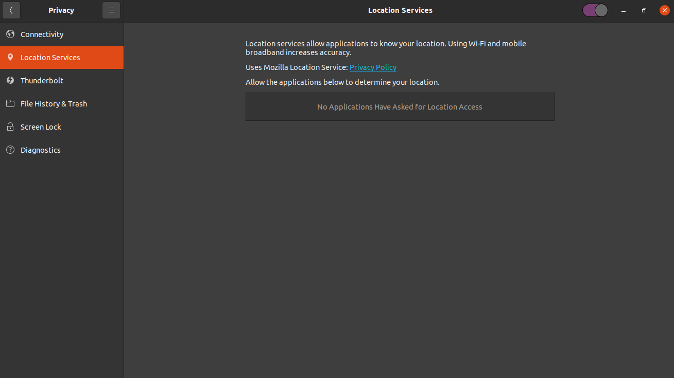Expand the Privacy navigation panel
674x378 pixels.
tap(11, 10)
